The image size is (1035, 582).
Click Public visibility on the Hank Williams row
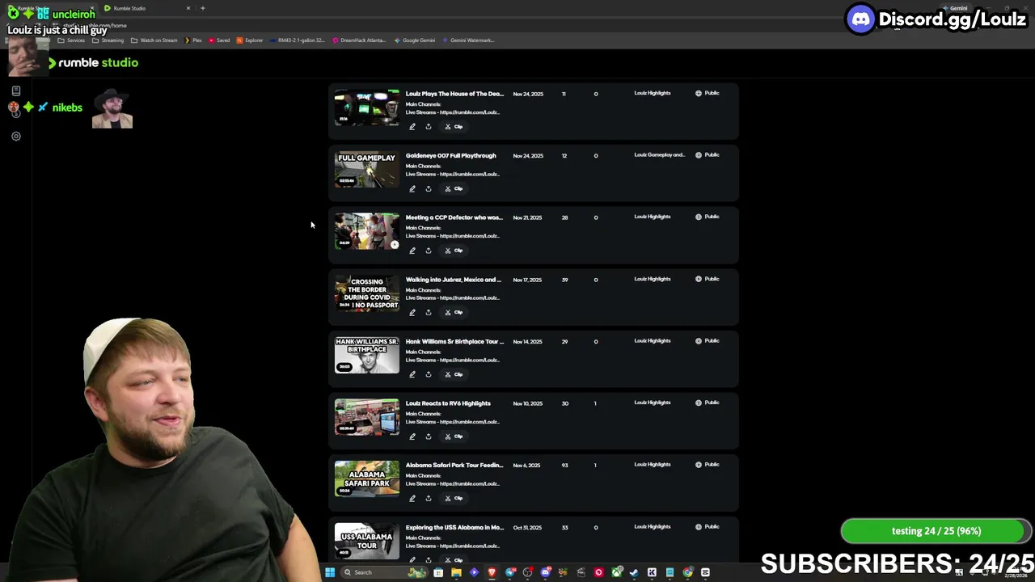click(x=707, y=341)
